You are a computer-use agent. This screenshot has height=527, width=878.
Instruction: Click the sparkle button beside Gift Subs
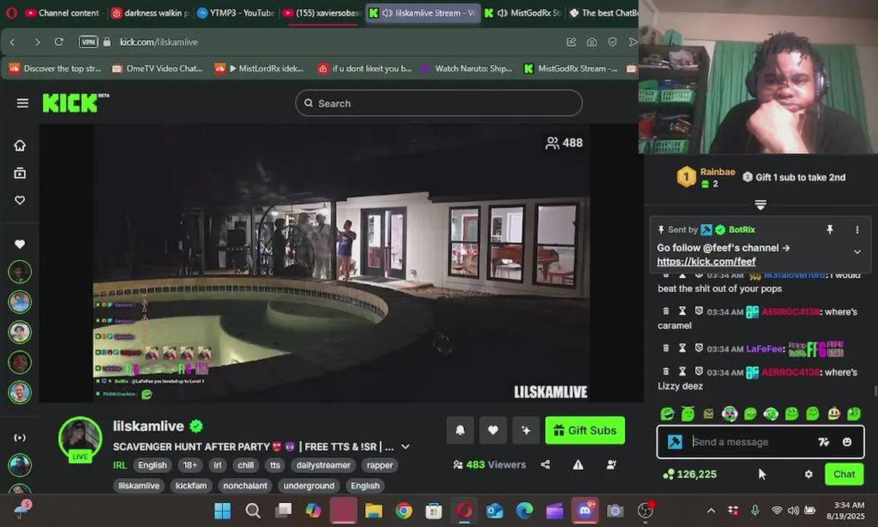526,430
